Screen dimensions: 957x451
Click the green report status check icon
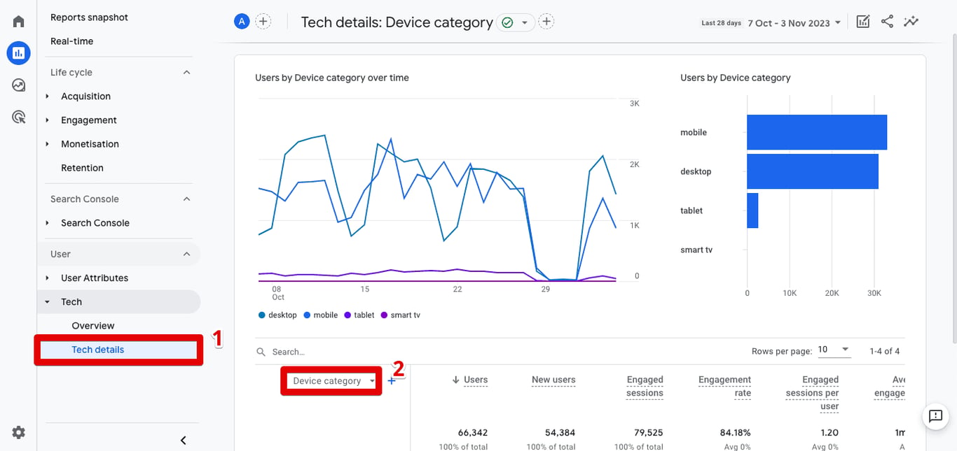(x=507, y=22)
